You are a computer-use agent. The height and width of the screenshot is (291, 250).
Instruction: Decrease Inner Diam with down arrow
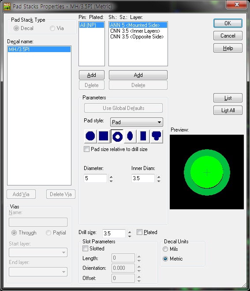159,181
